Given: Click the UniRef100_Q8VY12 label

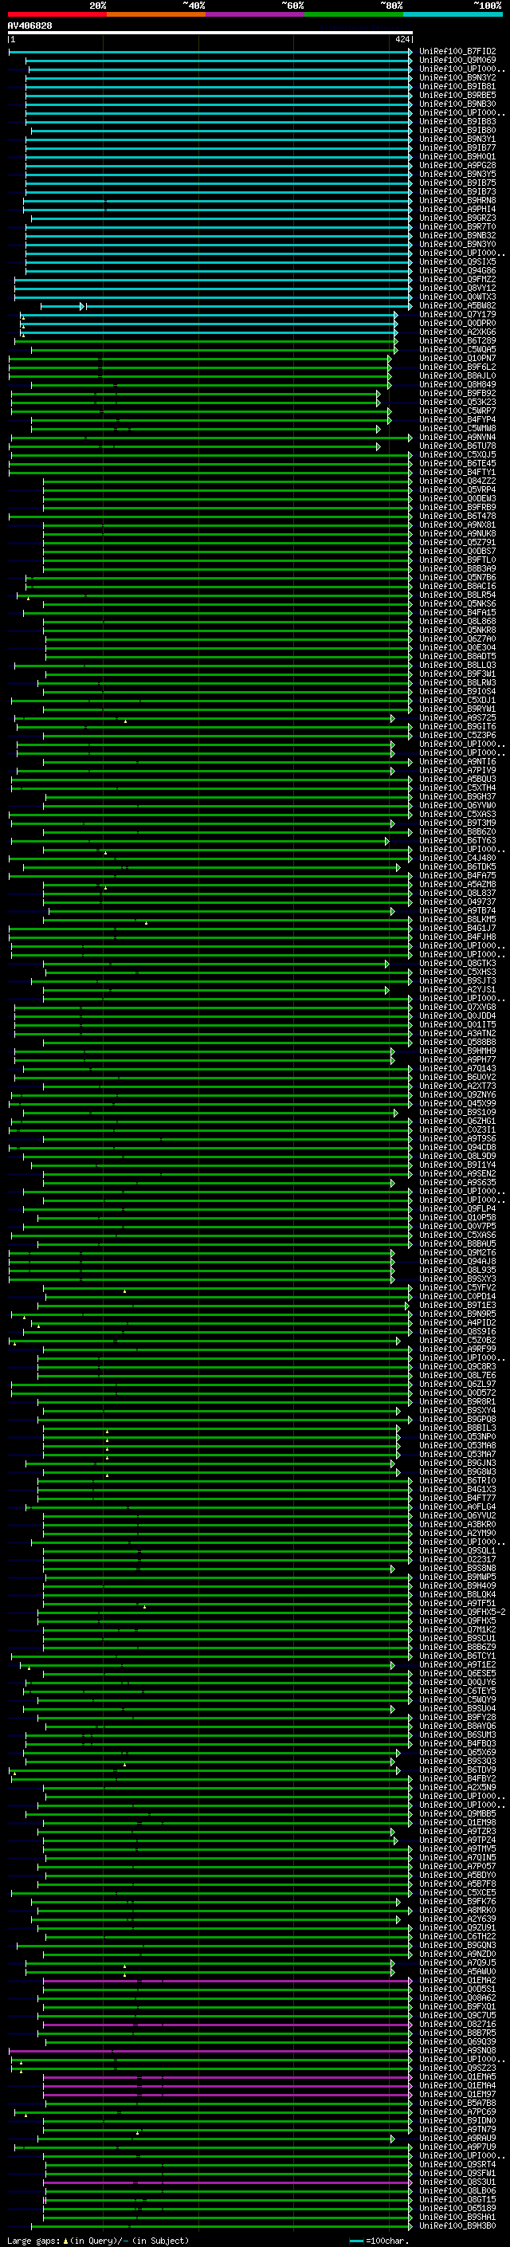Looking at the screenshot, I should (457, 288).
